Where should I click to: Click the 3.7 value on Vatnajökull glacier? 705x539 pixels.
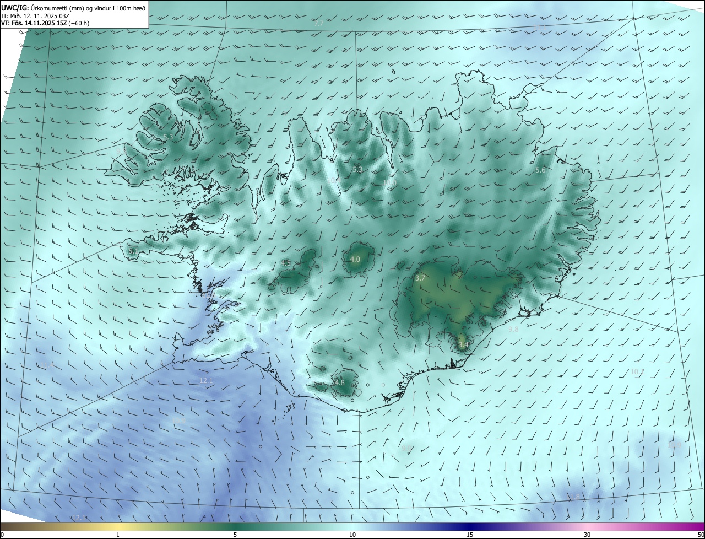point(420,278)
